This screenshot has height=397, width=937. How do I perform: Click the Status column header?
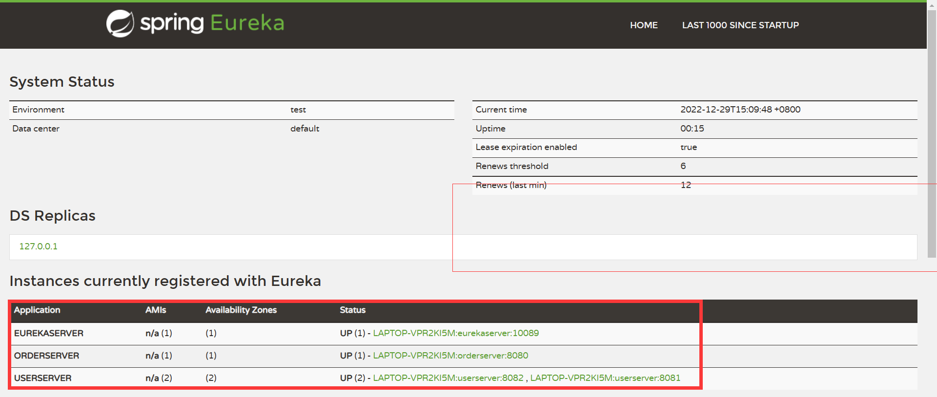click(352, 310)
